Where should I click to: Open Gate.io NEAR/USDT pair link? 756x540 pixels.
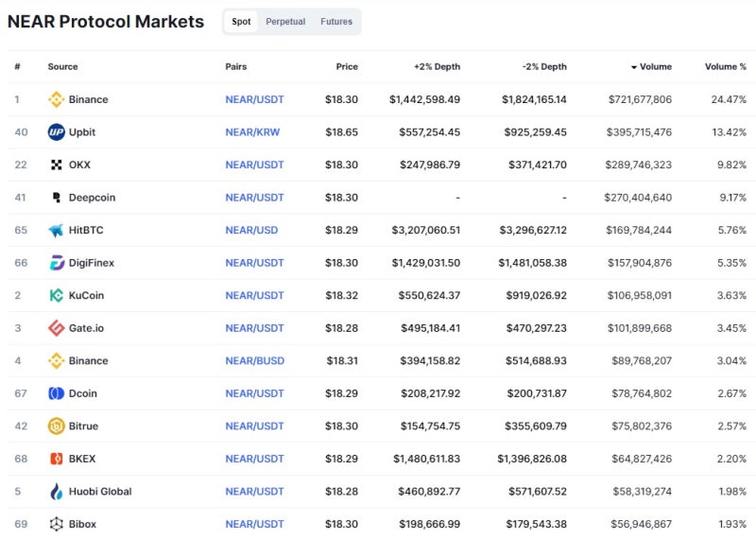click(254, 328)
